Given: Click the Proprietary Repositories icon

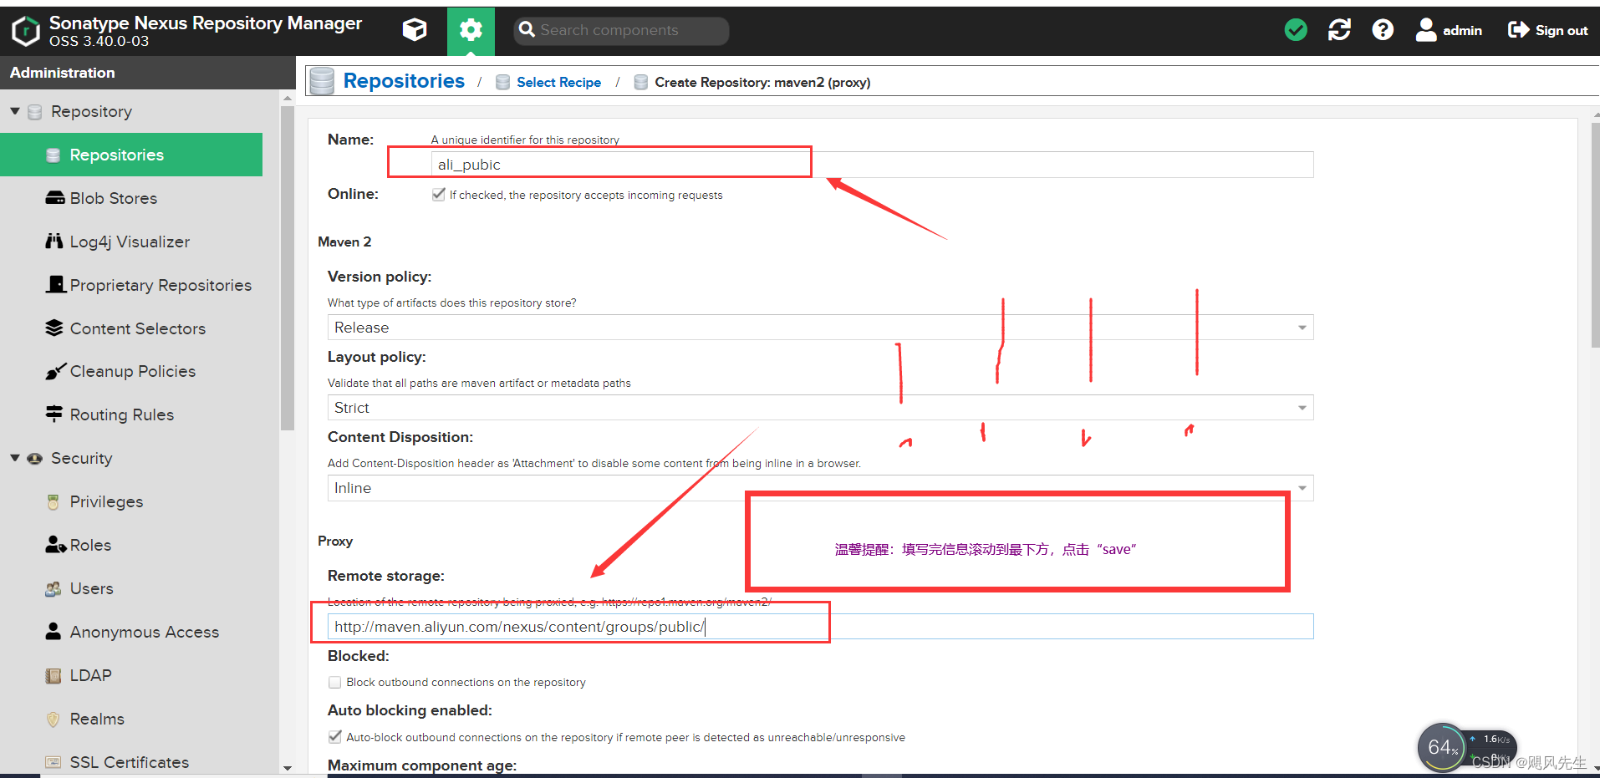Looking at the screenshot, I should (x=55, y=285).
